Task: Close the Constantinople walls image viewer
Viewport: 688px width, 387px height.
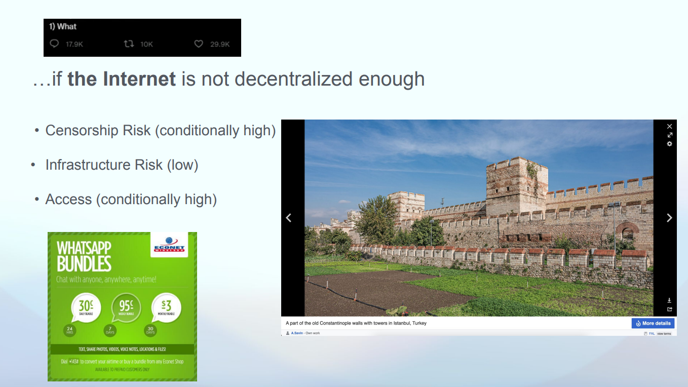Action: (669, 126)
